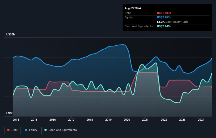Image resolution: width=216 pixels, height=138 pixels.
Task: Toggle the Debt series legend button
Action: 13,130
